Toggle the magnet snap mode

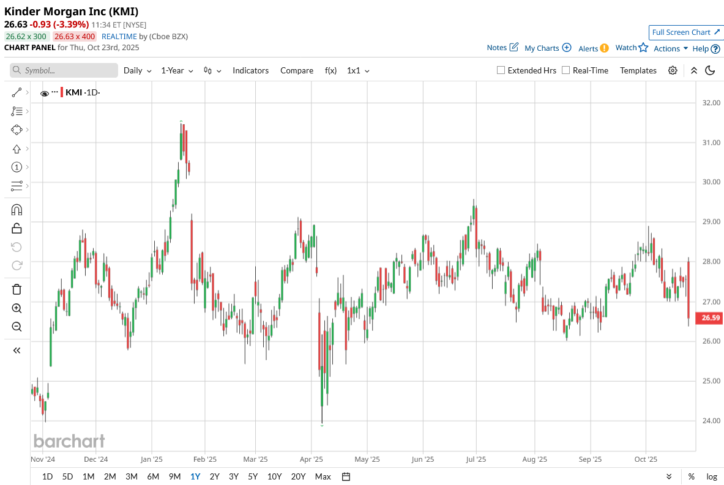click(17, 210)
